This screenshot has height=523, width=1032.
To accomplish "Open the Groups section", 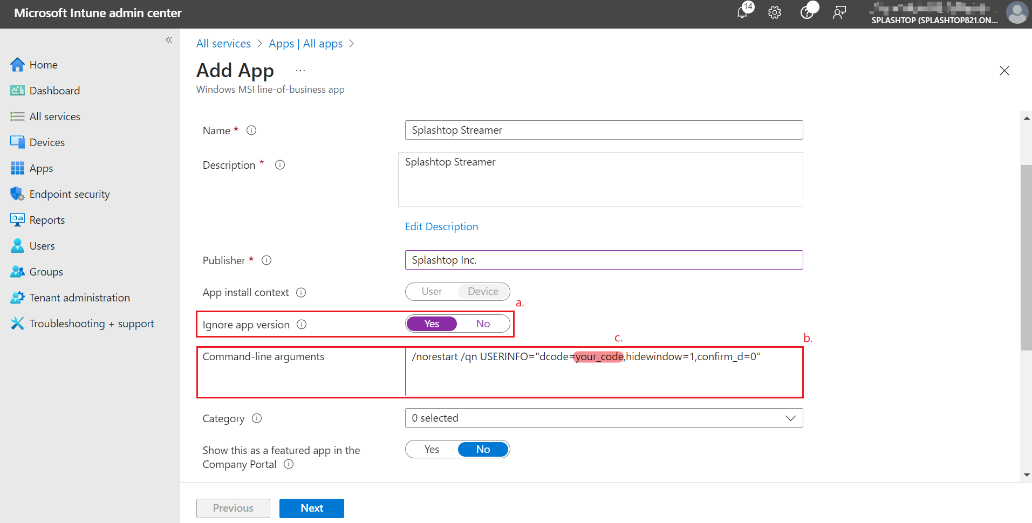I will point(46,271).
